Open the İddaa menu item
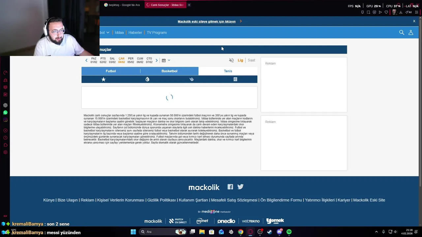The width and height of the screenshot is (422, 237). pyautogui.click(x=119, y=33)
